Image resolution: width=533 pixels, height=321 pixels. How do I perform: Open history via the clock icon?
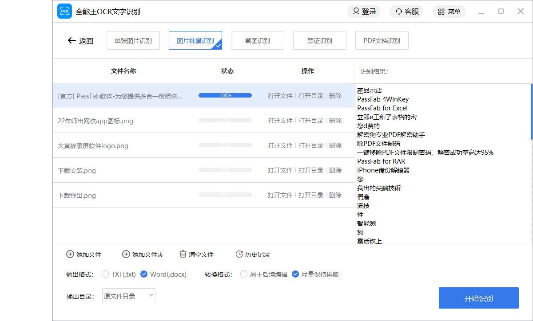(239, 254)
